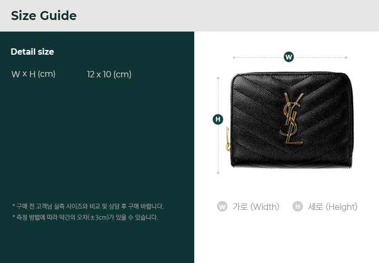
Task: Click the Size Guide heading
Action: tap(44, 16)
